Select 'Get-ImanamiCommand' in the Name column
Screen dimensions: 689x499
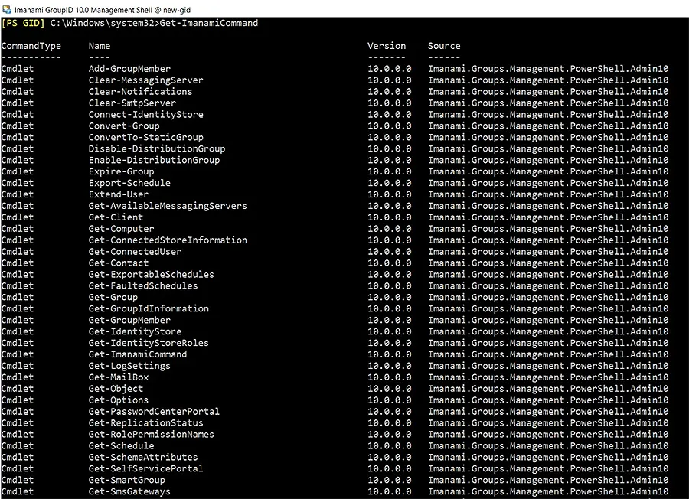pos(138,354)
